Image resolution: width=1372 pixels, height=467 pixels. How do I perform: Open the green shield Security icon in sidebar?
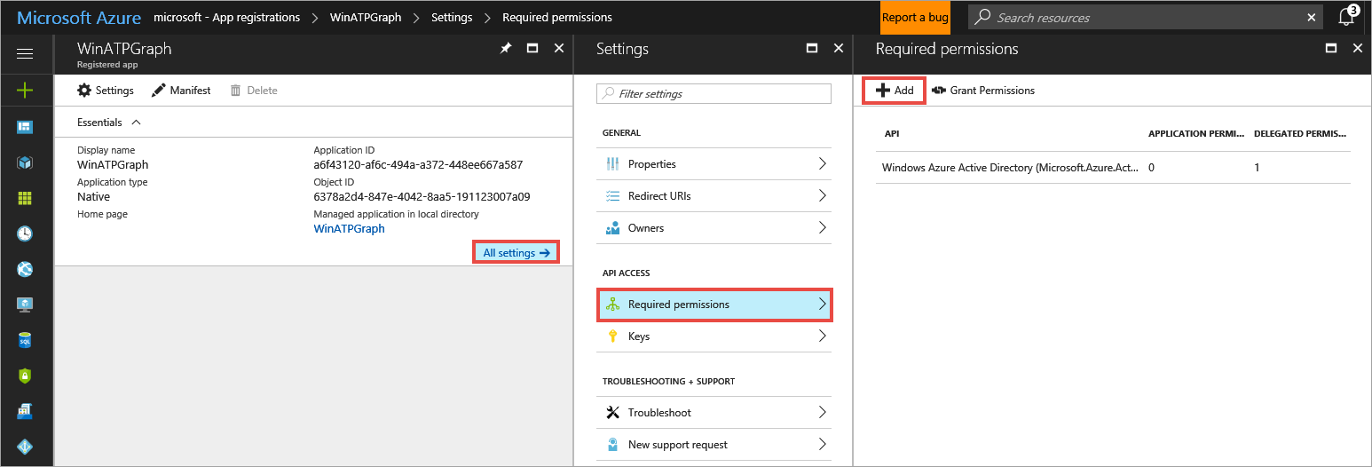(25, 376)
